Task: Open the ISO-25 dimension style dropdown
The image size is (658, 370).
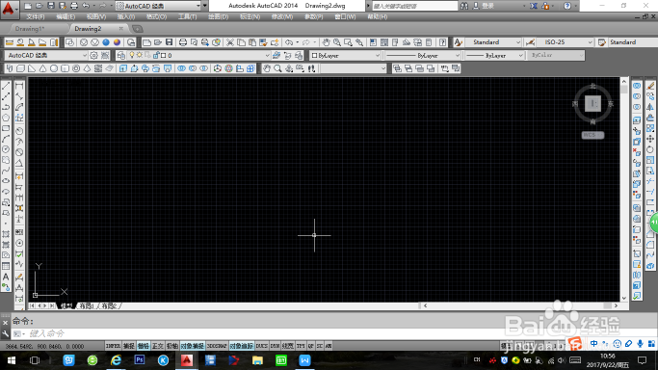Action: pyautogui.click(x=590, y=42)
